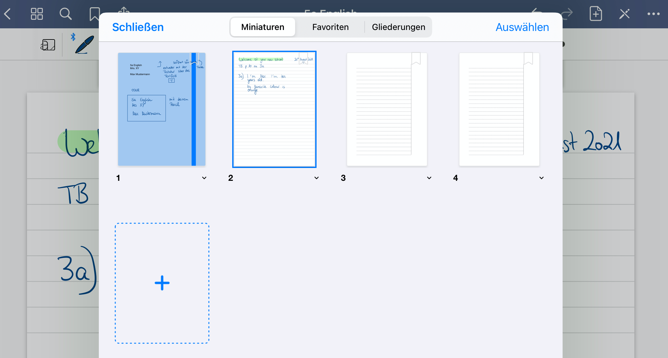Open page 2 thumbnail with handwriting
Image resolution: width=668 pixels, height=358 pixels.
274,109
